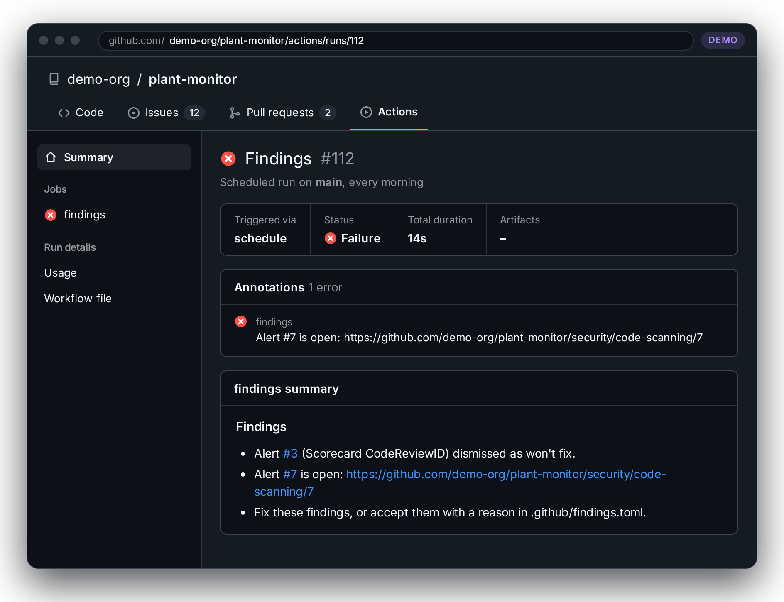This screenshot has width=784, height=602.
Task: Click the 'Failure' status text
Action: [x=361, y=238]
